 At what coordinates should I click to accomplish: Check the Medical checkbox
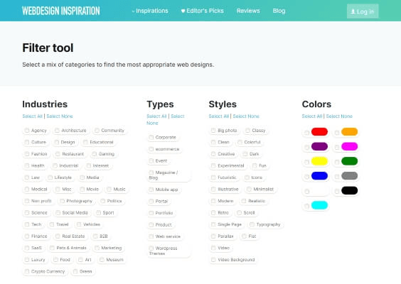pyautogui.click(x=27, y=190)
